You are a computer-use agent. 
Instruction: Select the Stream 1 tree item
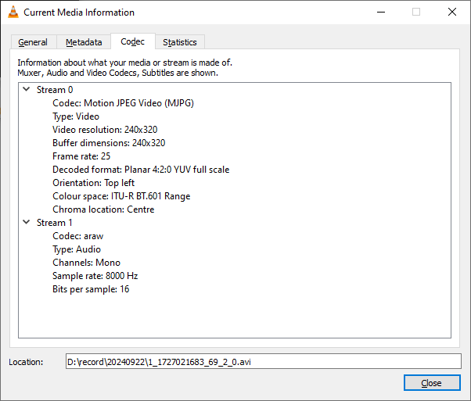(55, 223)
